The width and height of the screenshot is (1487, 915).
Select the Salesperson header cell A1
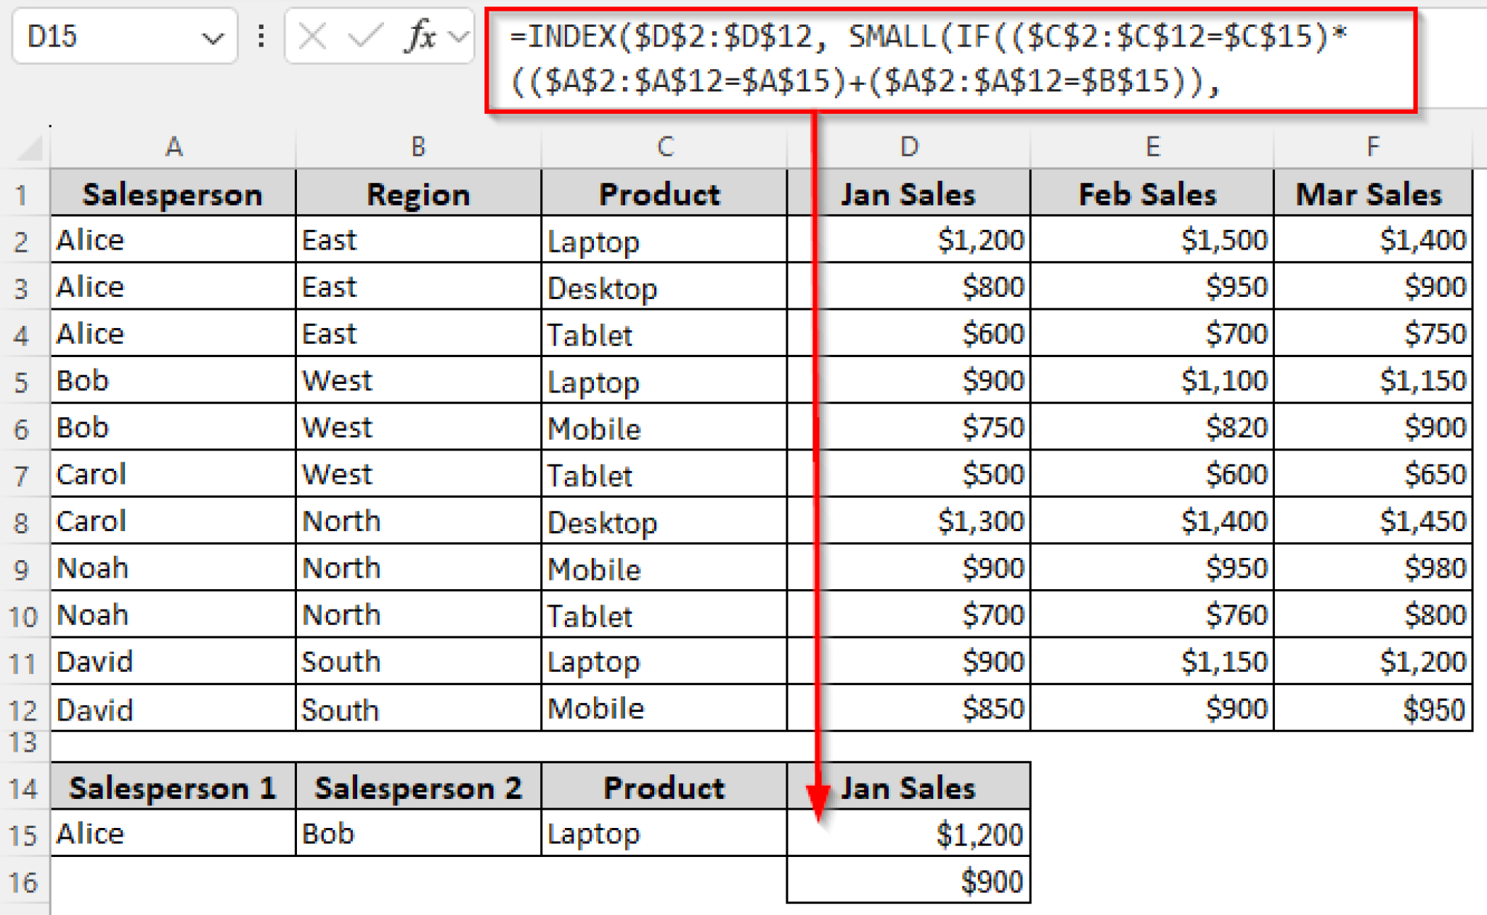tap(173, 193)
